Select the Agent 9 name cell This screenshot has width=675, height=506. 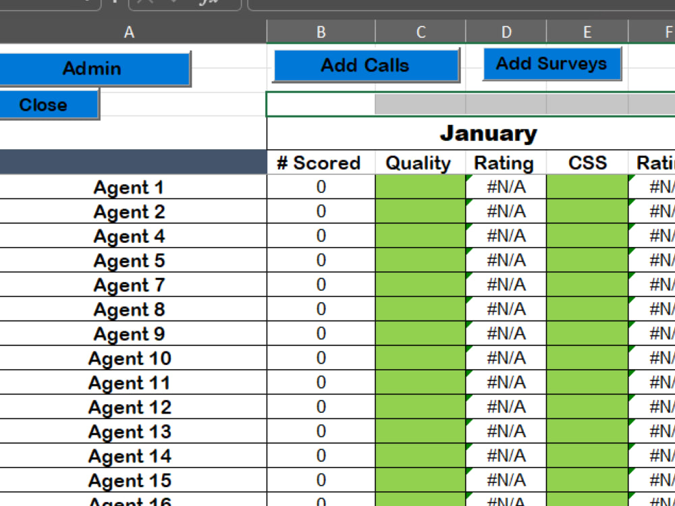pyautogui.click(x=133, y=333)
